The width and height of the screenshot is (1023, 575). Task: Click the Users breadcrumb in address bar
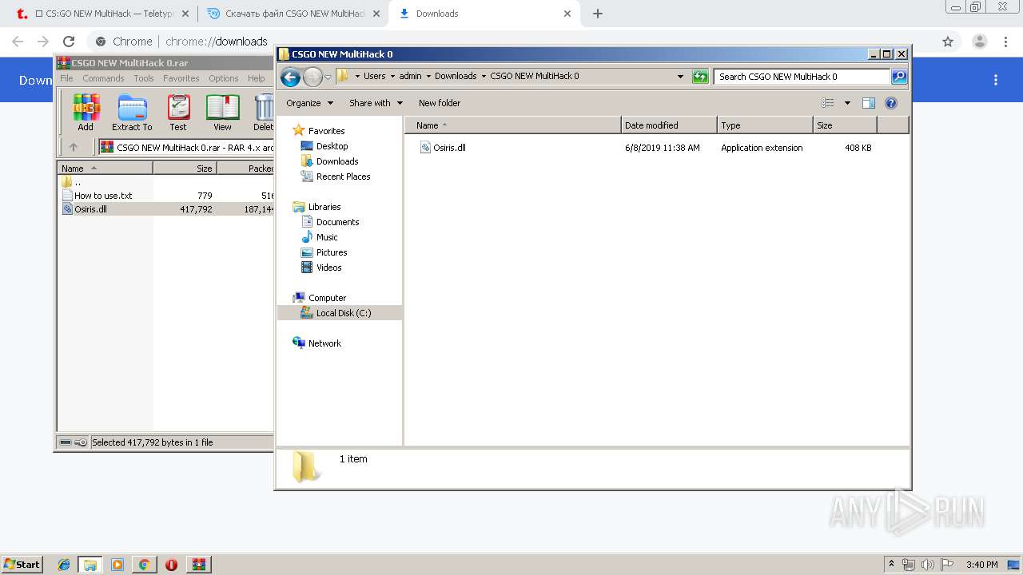tap(374, 77)
